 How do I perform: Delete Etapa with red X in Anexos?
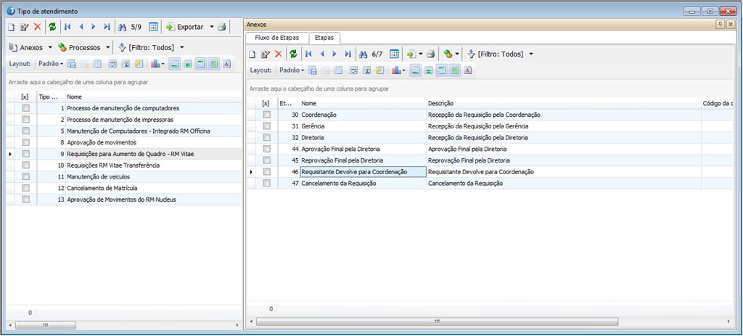278,54
